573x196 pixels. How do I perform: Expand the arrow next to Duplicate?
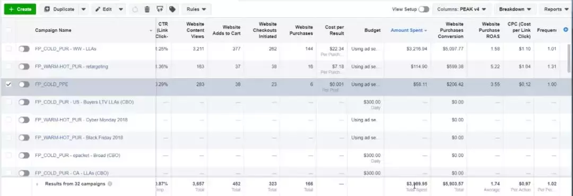(x=83, y=9)
